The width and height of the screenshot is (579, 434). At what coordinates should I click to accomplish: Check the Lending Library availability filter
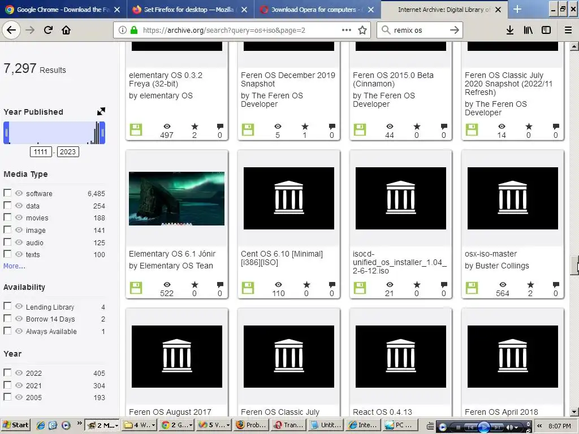coord(7,306)
